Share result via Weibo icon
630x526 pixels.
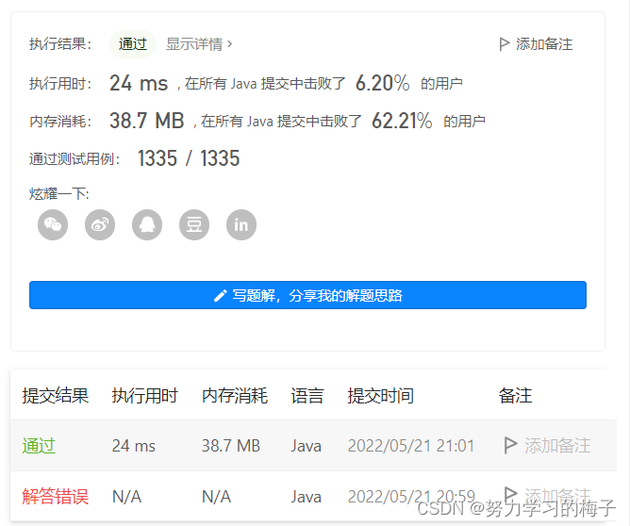coord(100,225)
